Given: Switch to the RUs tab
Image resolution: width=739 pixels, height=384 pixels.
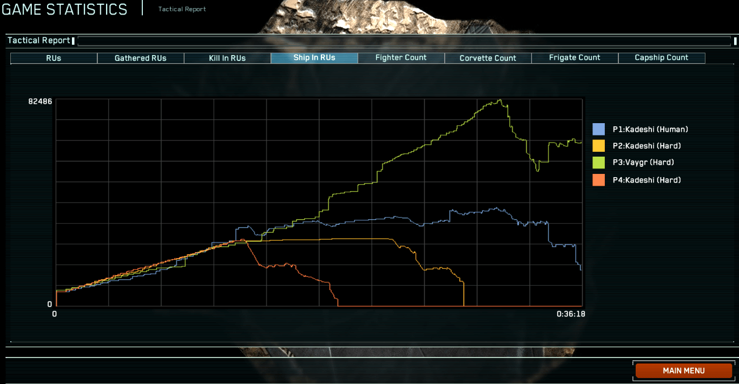Looking at the screenshot, I should [x=54, y=58].
